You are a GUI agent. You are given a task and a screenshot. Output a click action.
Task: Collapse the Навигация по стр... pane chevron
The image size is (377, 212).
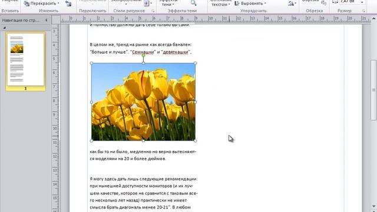tap(47, 20)
